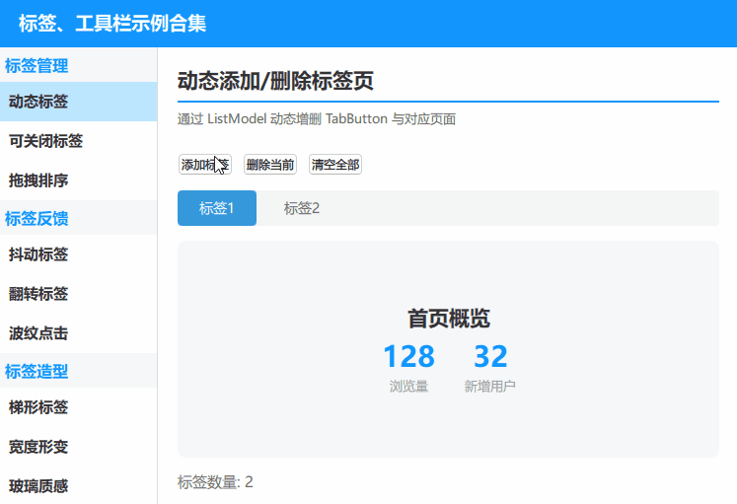
Task: Click the 32 new users value
Action: (490, 356)
